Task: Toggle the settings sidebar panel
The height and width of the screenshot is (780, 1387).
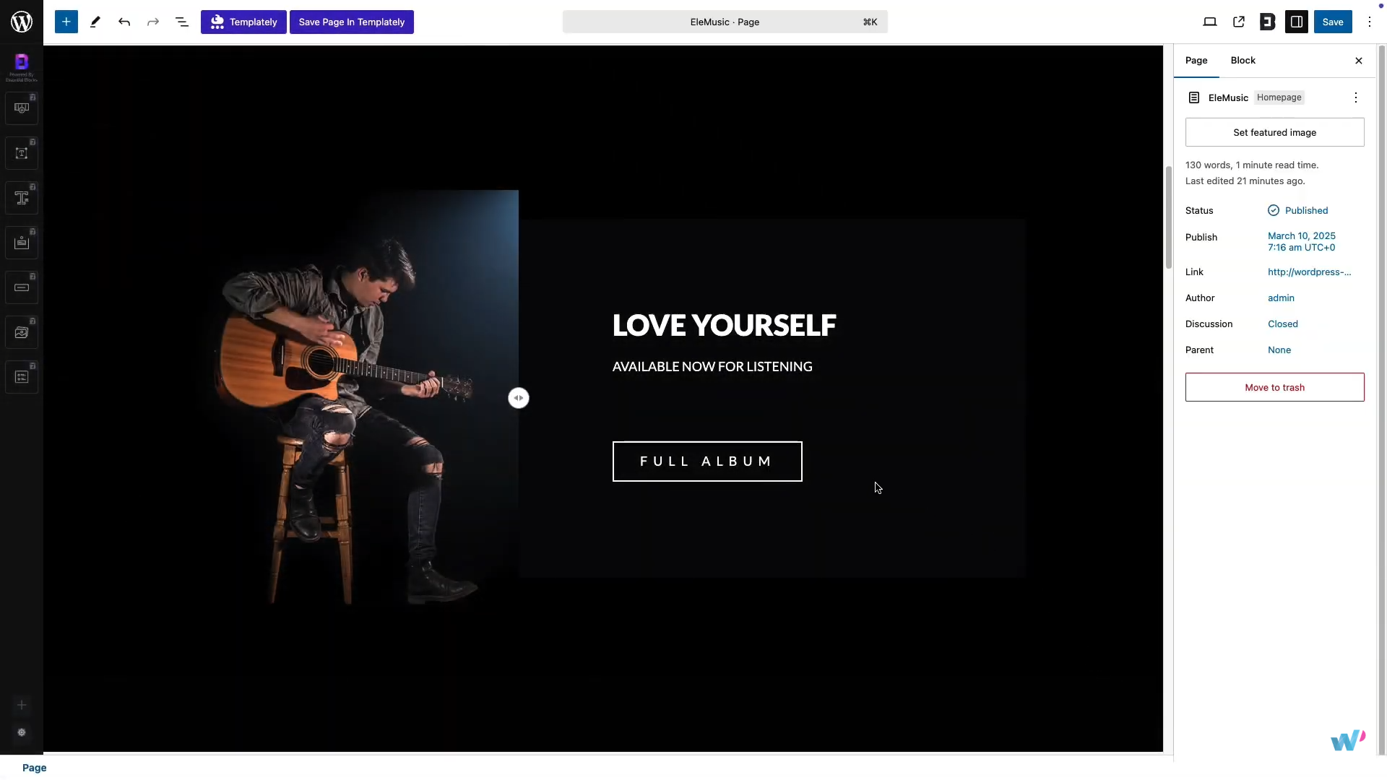Action: (x=1297, y=22)
